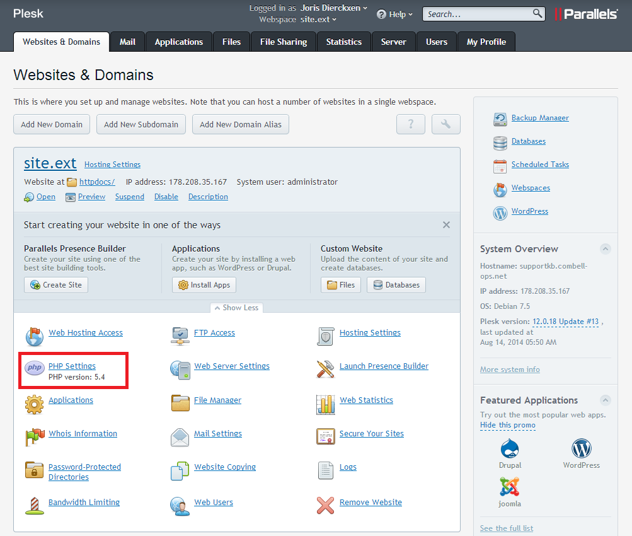This screenshot has height=536, width=632.
Task: Click the Preview link
Action: [x=91, y=196]
